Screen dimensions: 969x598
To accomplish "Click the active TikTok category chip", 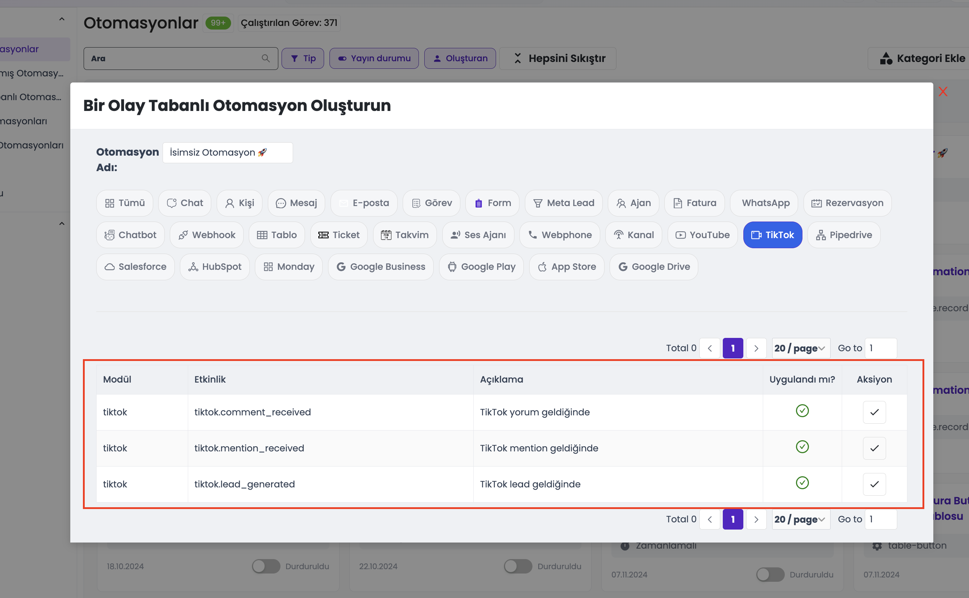I will [772, 235].
